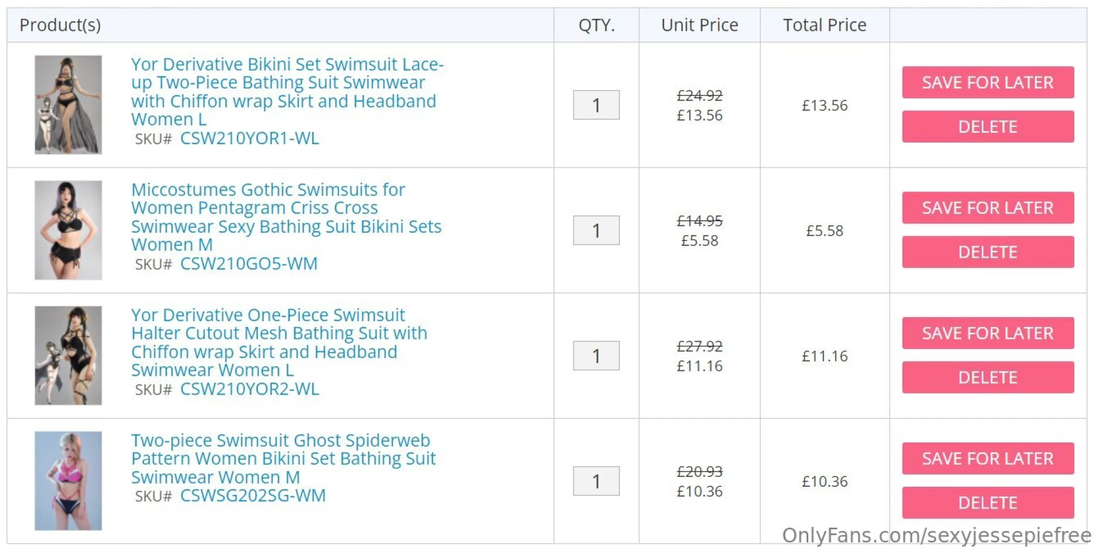Save the Yor bikini set for later

tap(987, 82)
